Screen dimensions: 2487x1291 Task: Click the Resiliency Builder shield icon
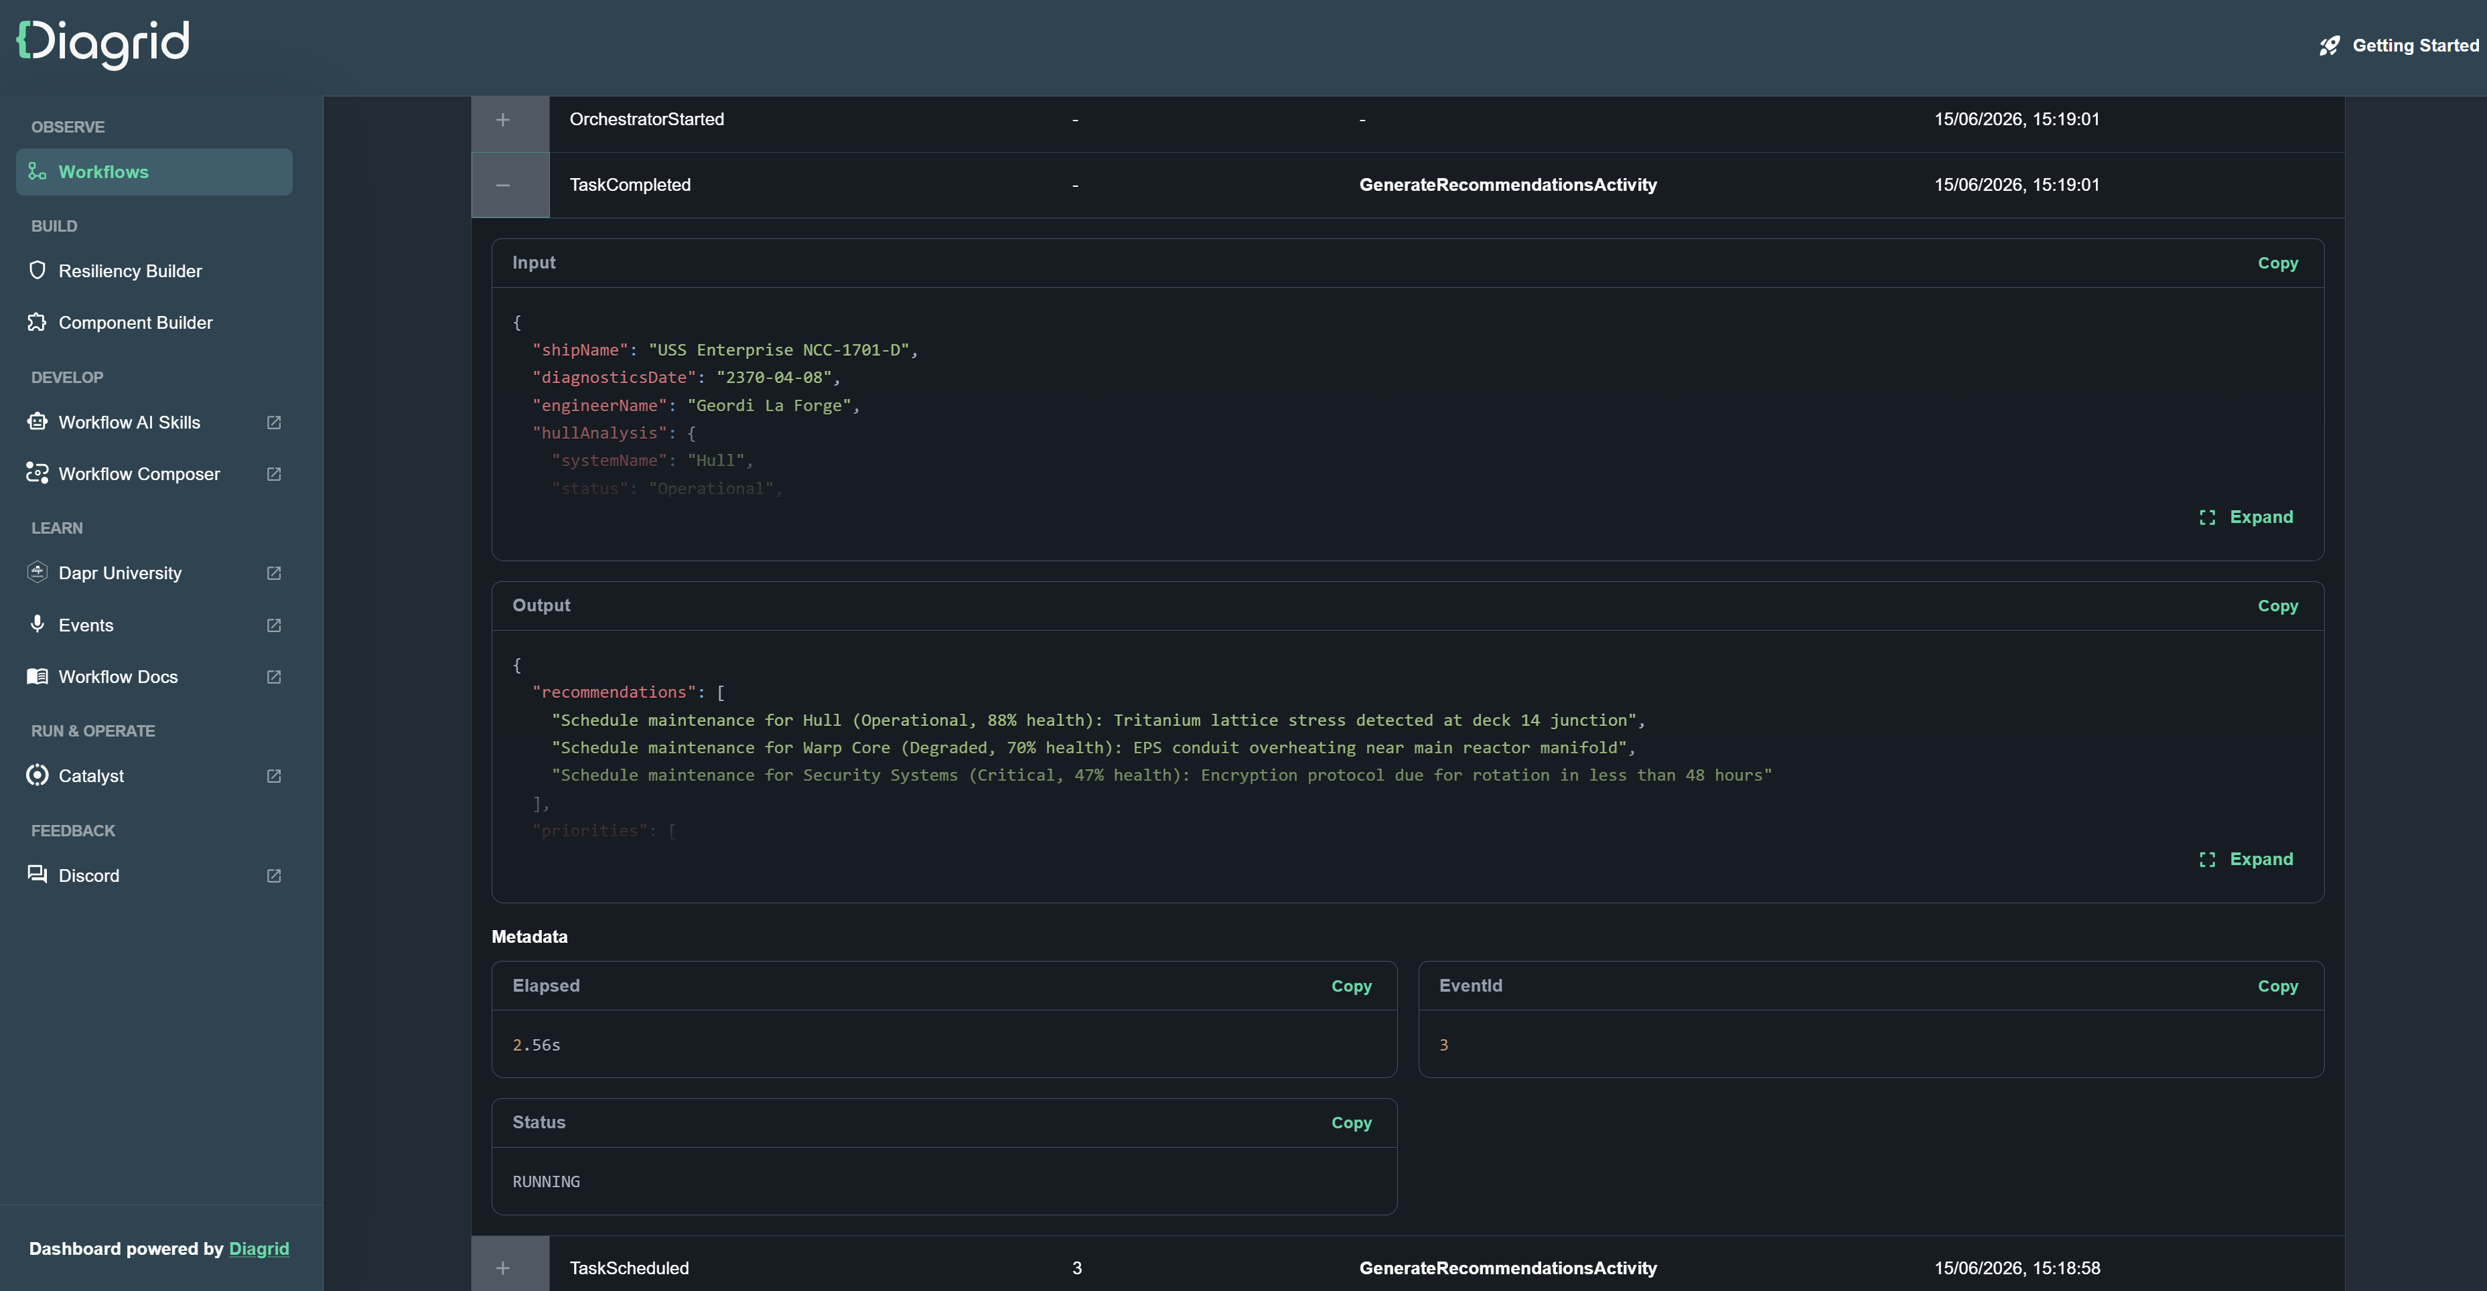(37, 270)
